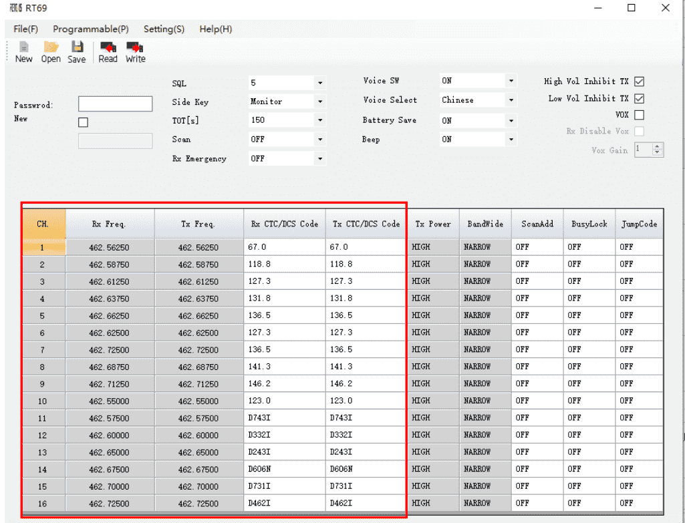Click the Read from radio icon
Screen dimensions: 685x523
point(108,47)
